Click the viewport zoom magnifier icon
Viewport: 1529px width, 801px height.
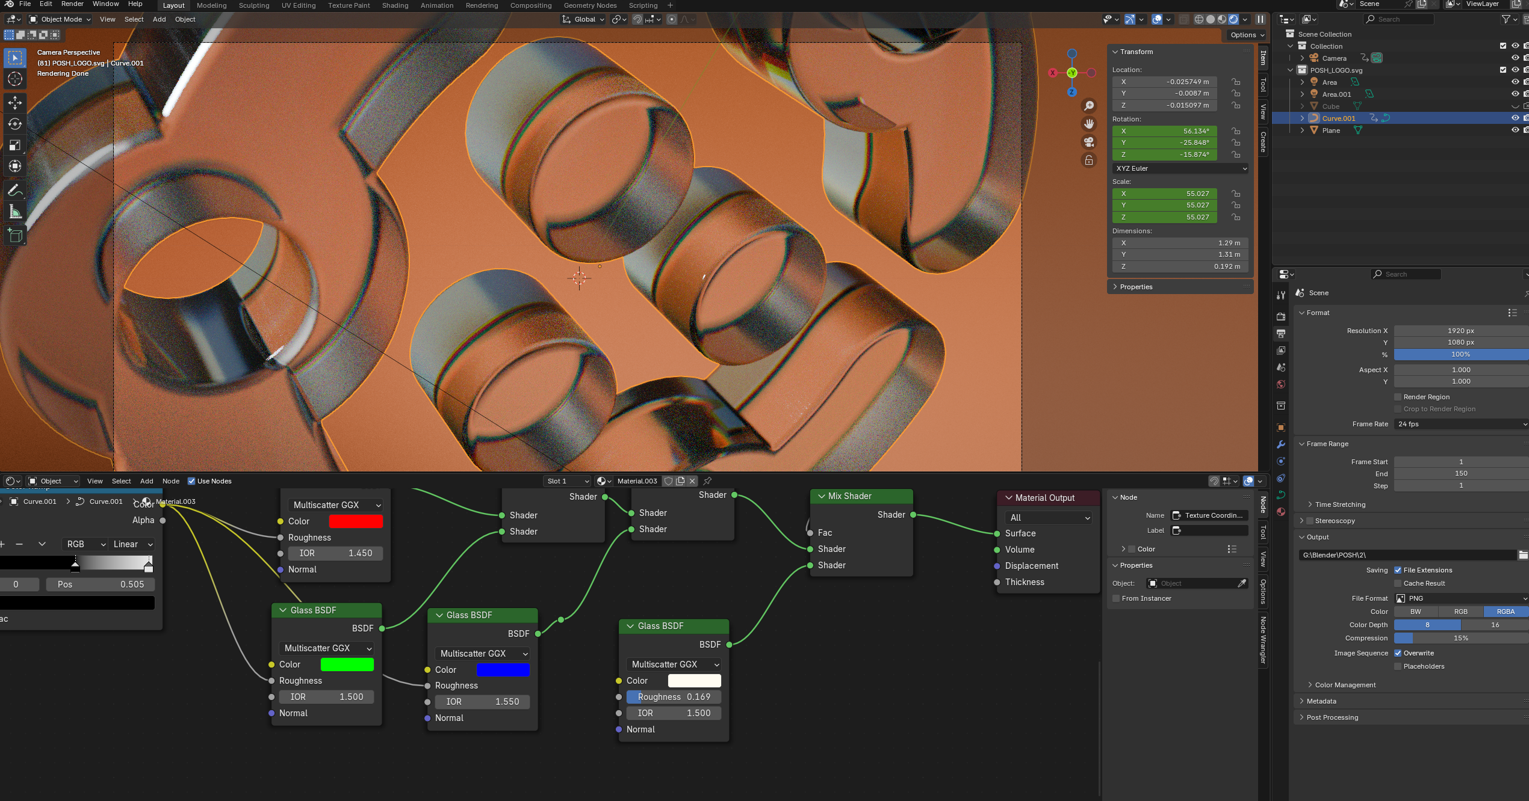click(1089, 106)
